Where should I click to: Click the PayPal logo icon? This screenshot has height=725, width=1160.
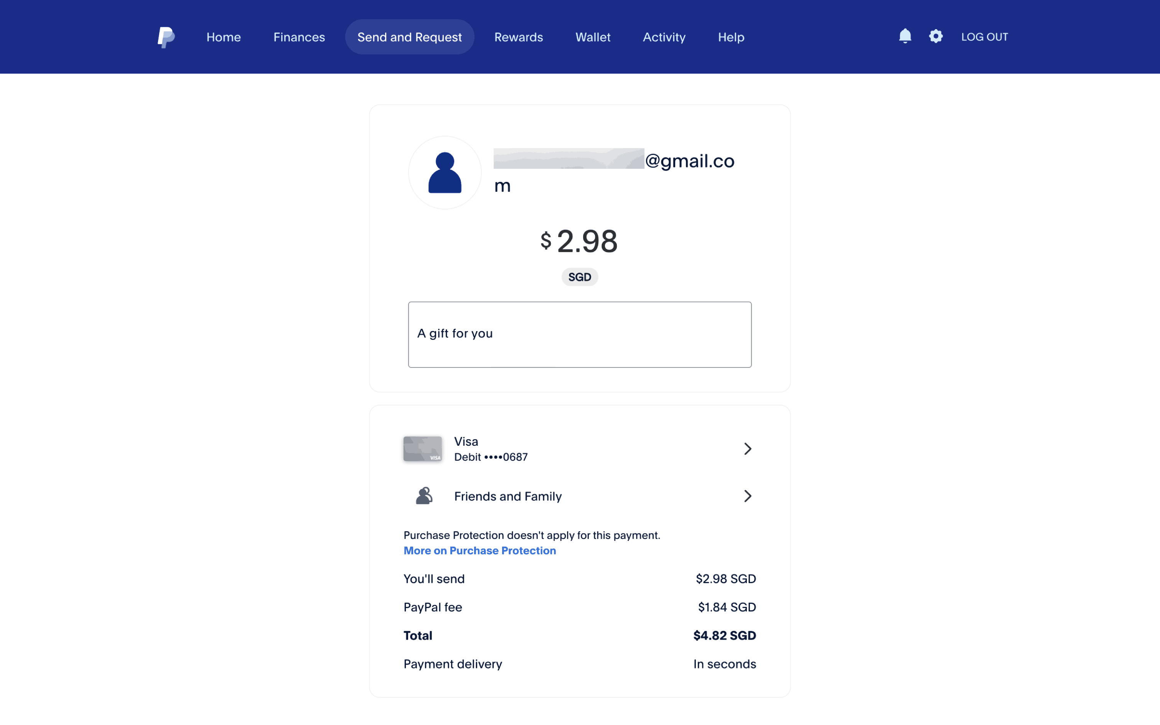(x=166, y=37)
